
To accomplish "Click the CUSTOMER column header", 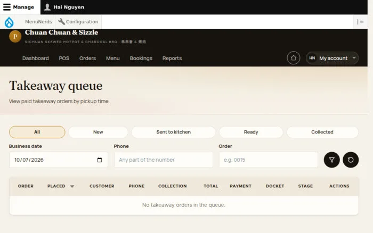I will [x=102, y=186].
